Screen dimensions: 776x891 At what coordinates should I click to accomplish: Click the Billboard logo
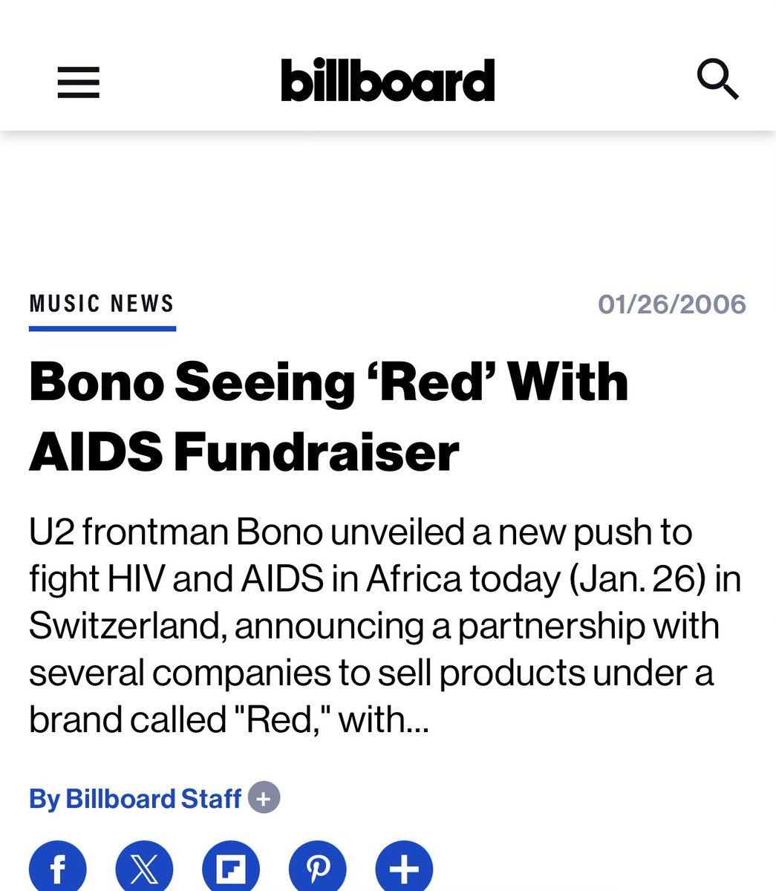point(388,80)
